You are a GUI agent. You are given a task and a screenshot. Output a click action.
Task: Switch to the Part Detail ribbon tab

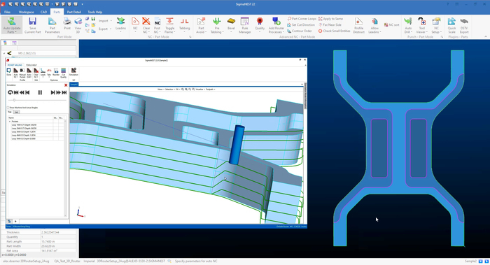pyautogui.click(x=73, y=12)
